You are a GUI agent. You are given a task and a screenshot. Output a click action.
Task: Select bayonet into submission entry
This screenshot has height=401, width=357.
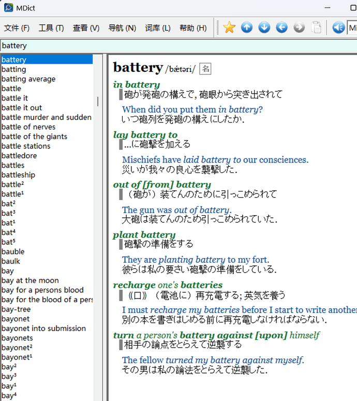tap(43, 329)
